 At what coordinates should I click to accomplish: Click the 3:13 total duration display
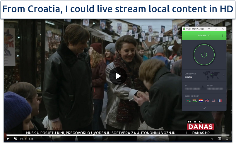pyautogui.click(x=31, y=139)
